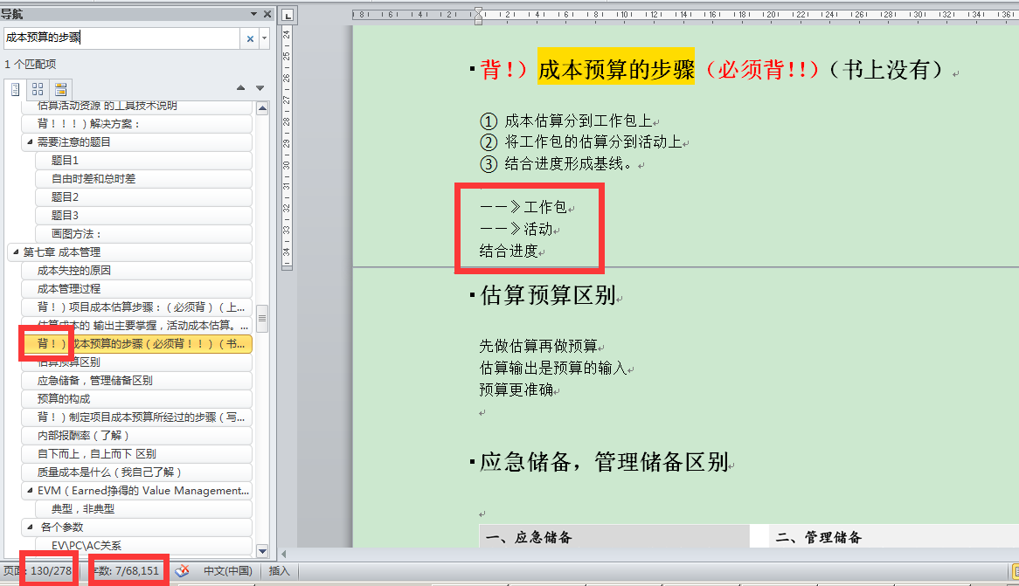1019x586 pixels.
Task: Click the proofing errors icon in status bar
Action: (183, 571)
